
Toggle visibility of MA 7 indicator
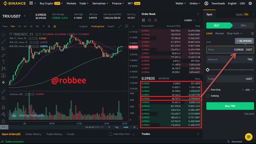30,38
